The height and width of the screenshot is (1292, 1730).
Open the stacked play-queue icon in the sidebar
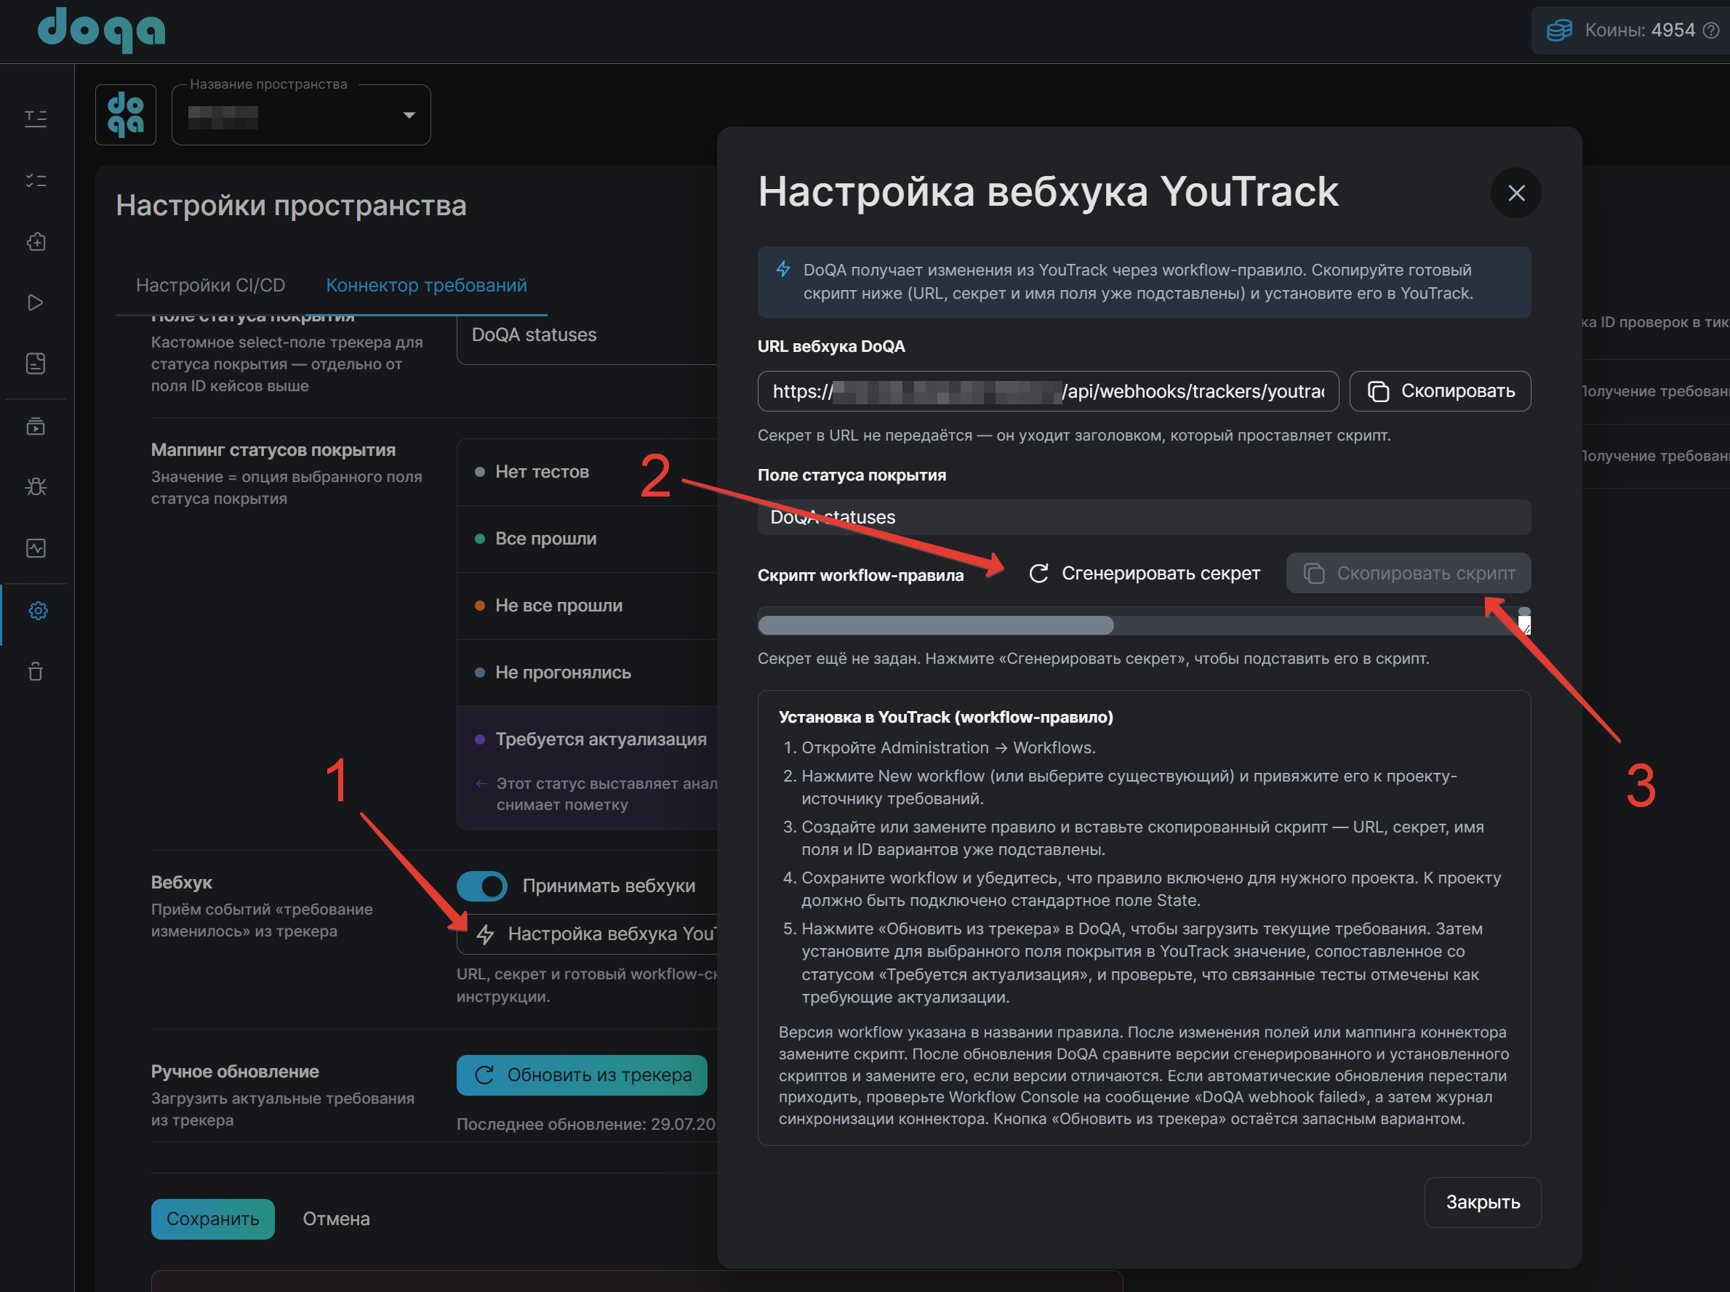(36, 426)
